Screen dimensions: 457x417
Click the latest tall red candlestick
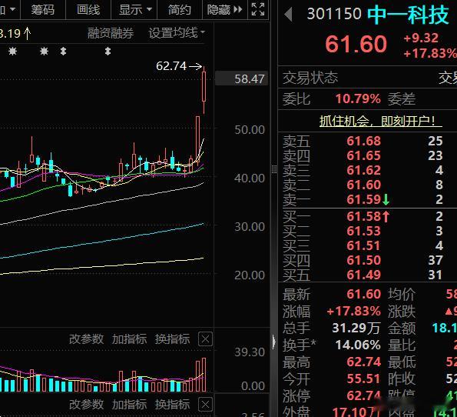(204, 89)
